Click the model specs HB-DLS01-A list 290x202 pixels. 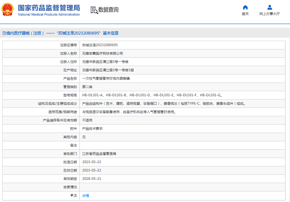[x=152, y=95]
